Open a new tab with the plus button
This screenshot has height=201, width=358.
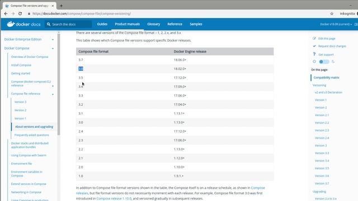click(x=61, y=6)
